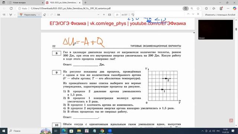This screenshot has width=238, height=134.
Task: Show hidden system tray icons
Action: [x=202, y=131]
